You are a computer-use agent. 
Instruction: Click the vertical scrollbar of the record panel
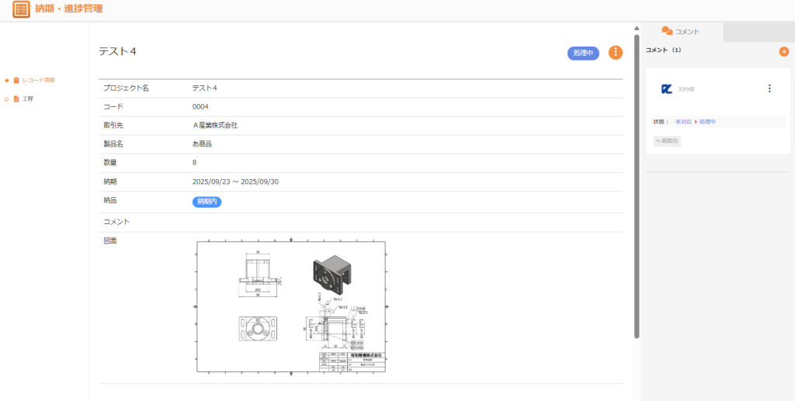pos(637,186)
